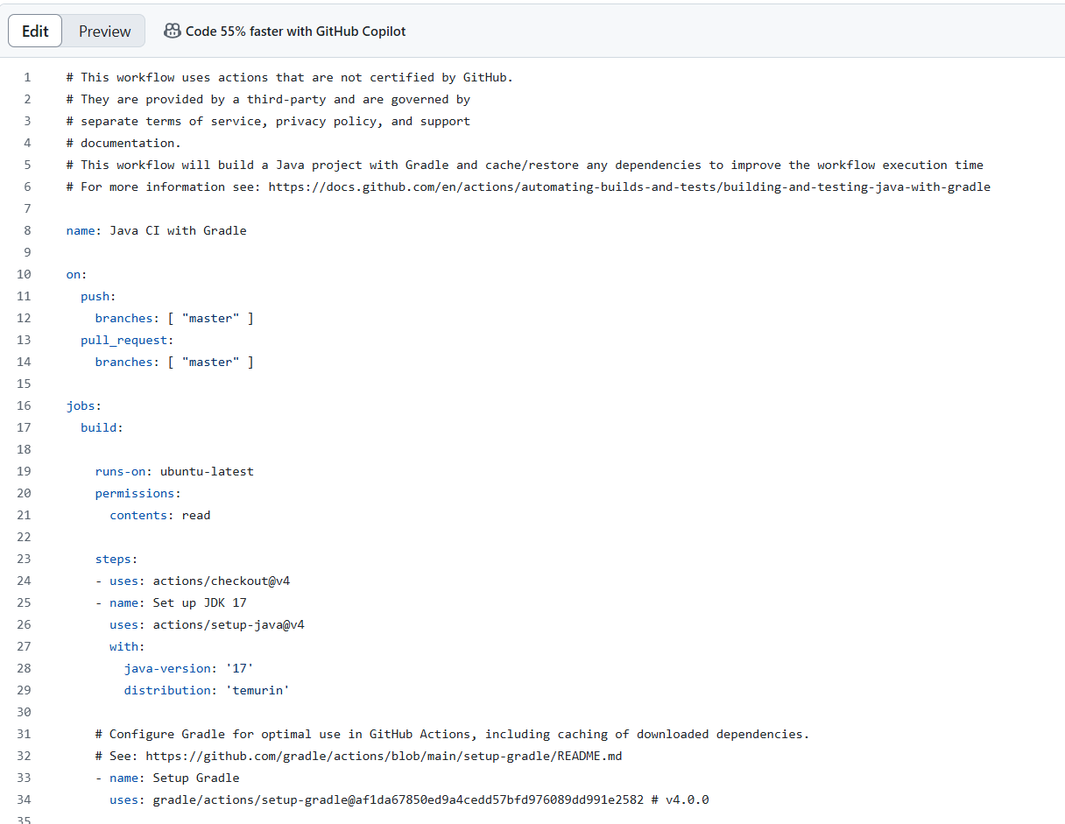This screenshot has height=824, width=1065.
Task: Click 'uses: actions/setup-java@v4' line
Action: tap(208, 624)
